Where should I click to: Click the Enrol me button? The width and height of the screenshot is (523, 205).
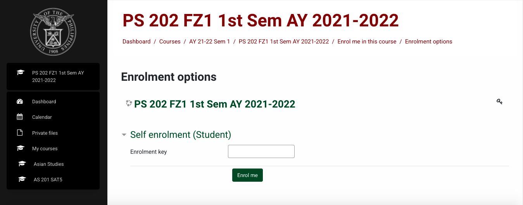tap(247, 175)
